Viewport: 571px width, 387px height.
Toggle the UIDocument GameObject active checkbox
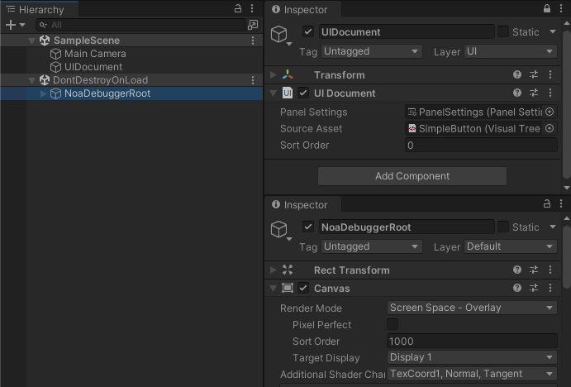point(308,31)
